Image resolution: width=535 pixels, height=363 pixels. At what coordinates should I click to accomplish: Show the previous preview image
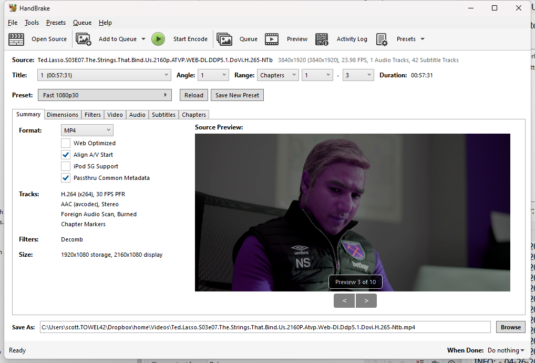pos(344,300)
